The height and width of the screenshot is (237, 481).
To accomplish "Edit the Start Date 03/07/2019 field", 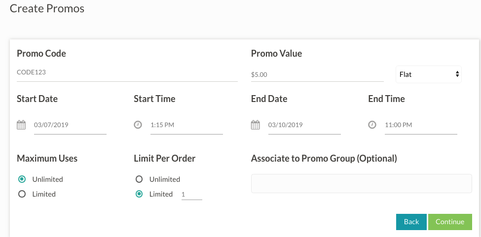I will click(x=70, y=125).
